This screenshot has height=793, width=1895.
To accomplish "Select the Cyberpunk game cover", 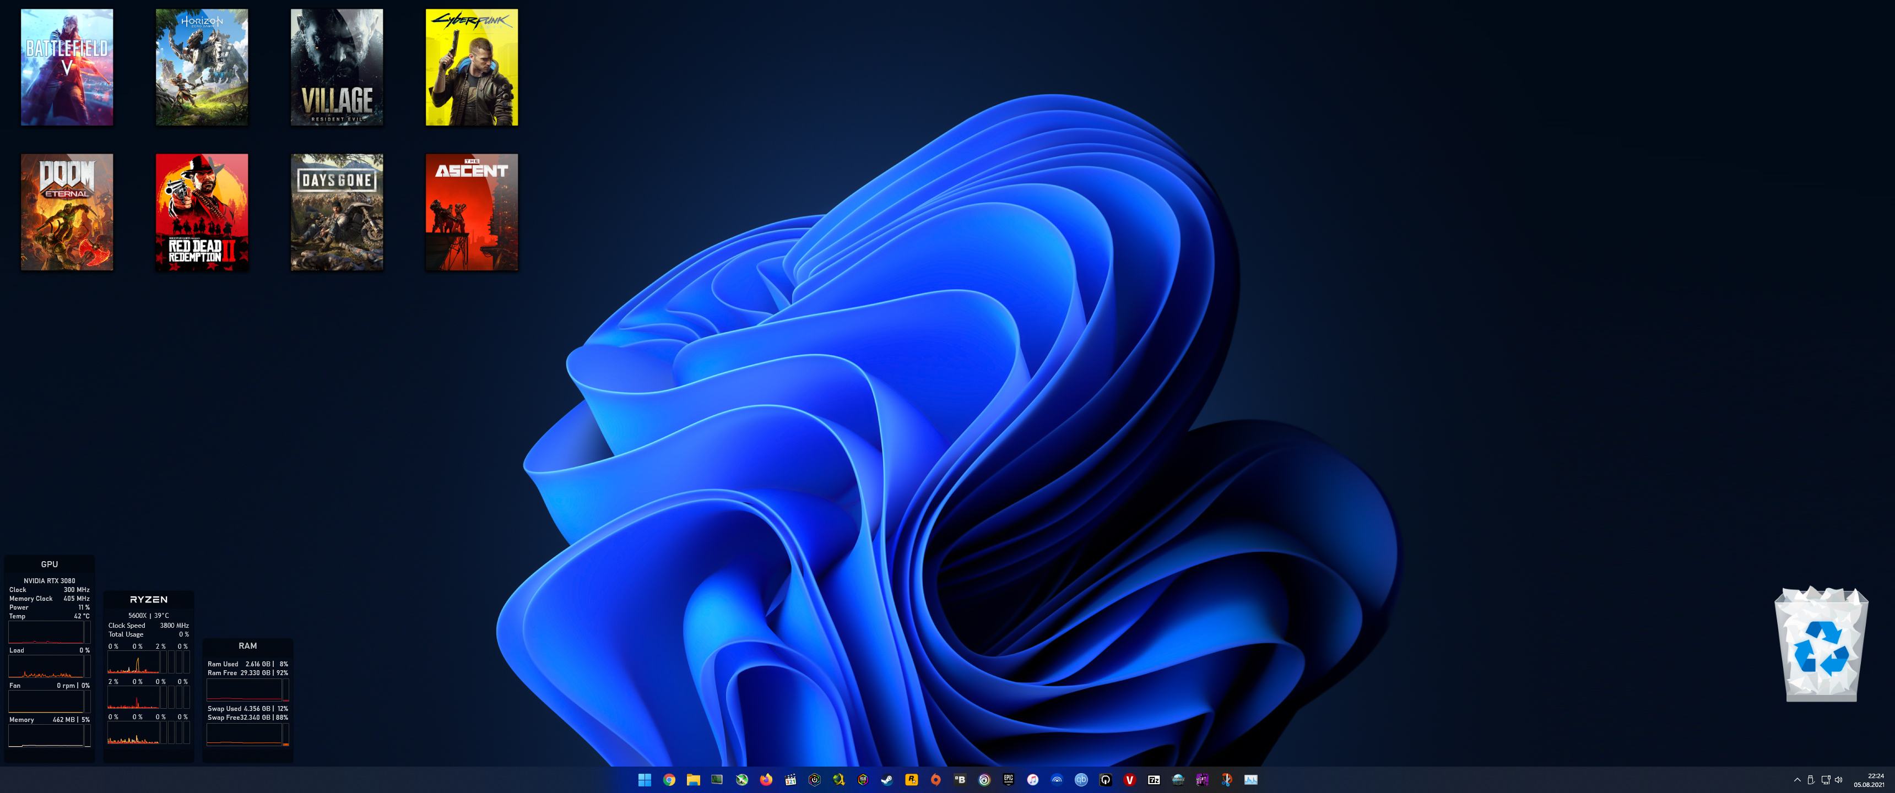I will click(x=472, y=67).
